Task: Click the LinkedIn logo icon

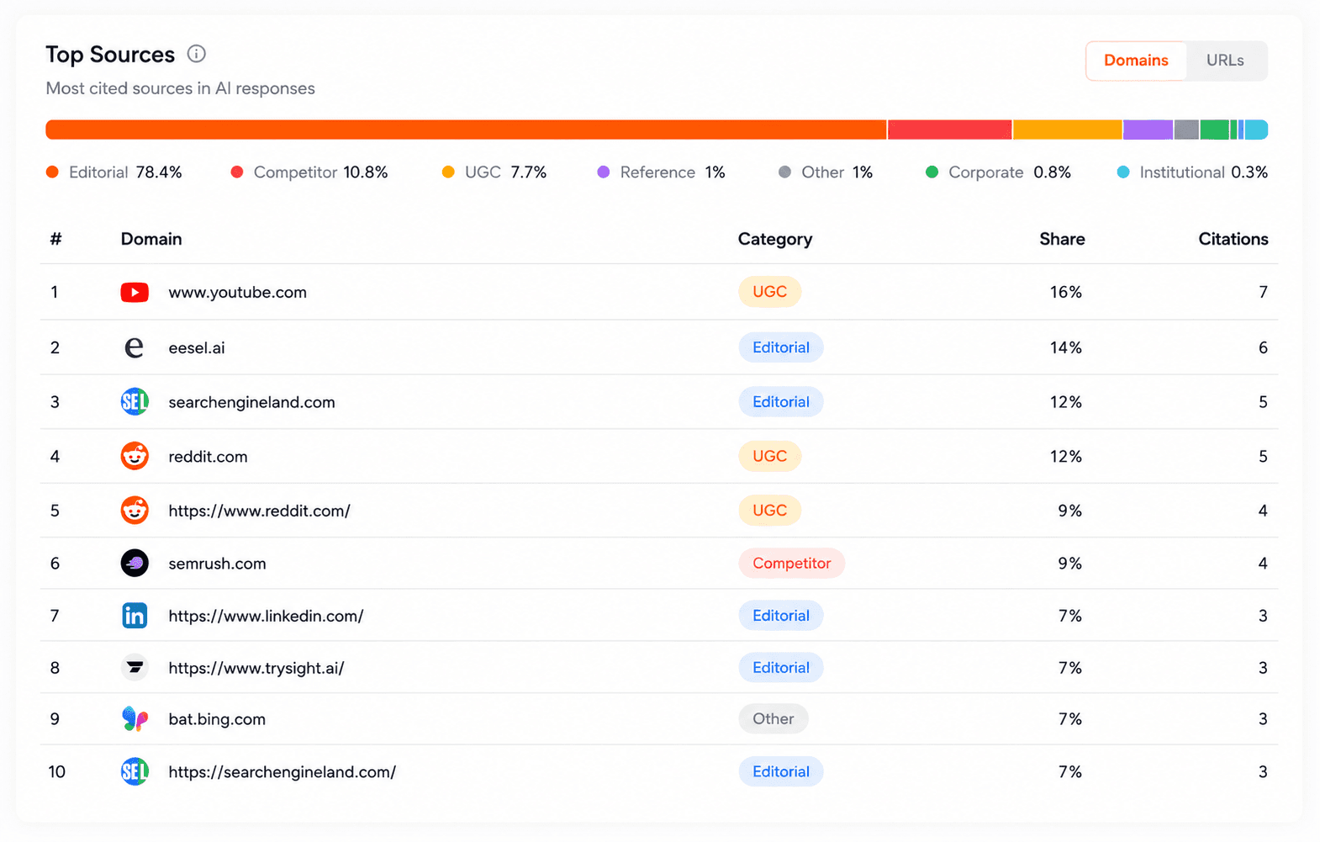Action: (x=135, y=616)
